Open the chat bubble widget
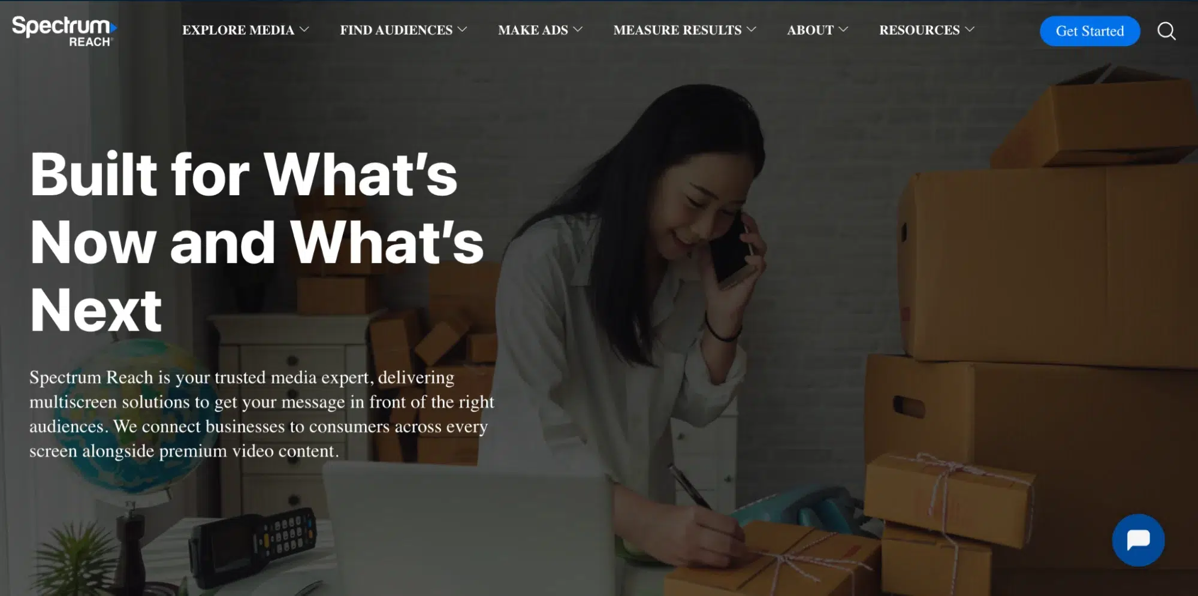Image resolution: width=1198 pixels, height=596 pixels. tap(1138, 540)
